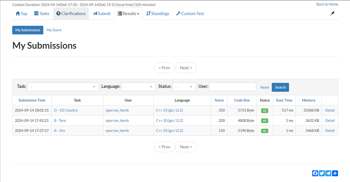
Task: Select submission time 2024-09-14 17:42:21
Action: (32, 121)
